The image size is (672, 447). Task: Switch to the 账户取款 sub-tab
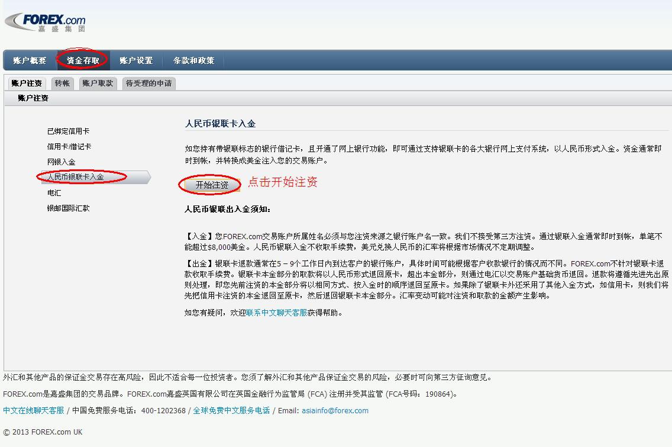[98, 83]
